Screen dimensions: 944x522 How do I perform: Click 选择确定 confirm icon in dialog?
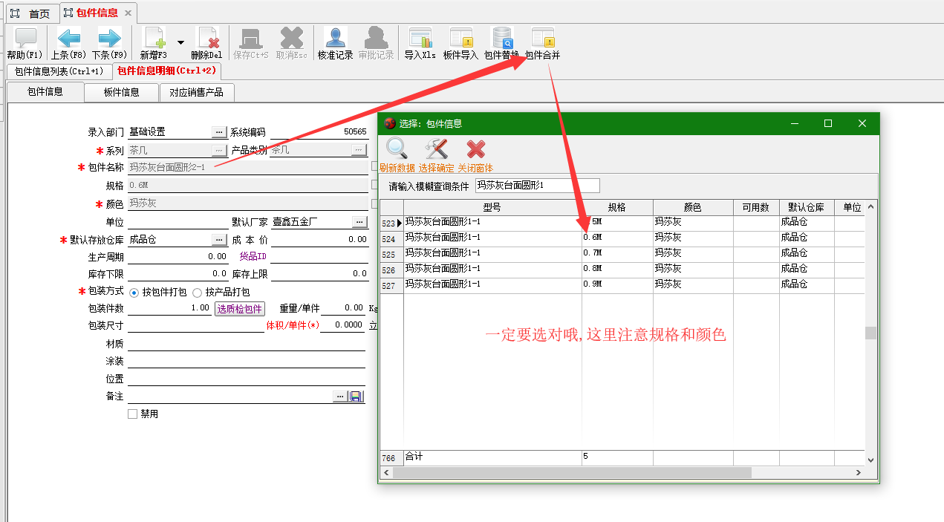point(436,149)
